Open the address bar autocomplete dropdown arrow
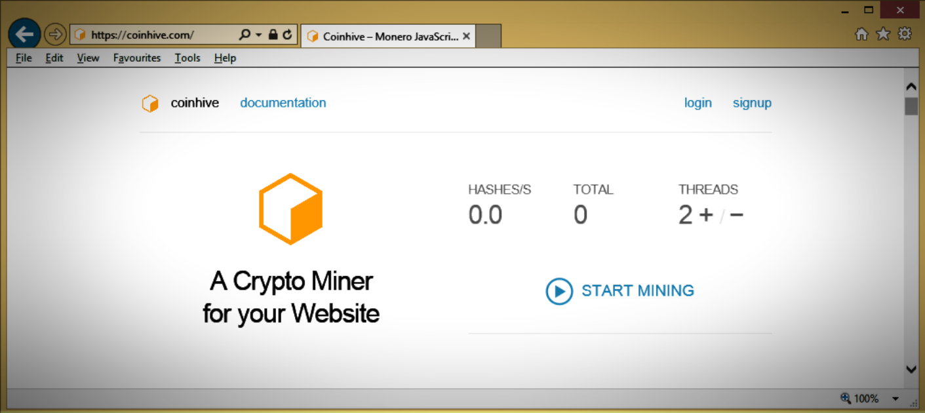The height and width of the screenshot is (413, 925). click(x=258, y=35)
